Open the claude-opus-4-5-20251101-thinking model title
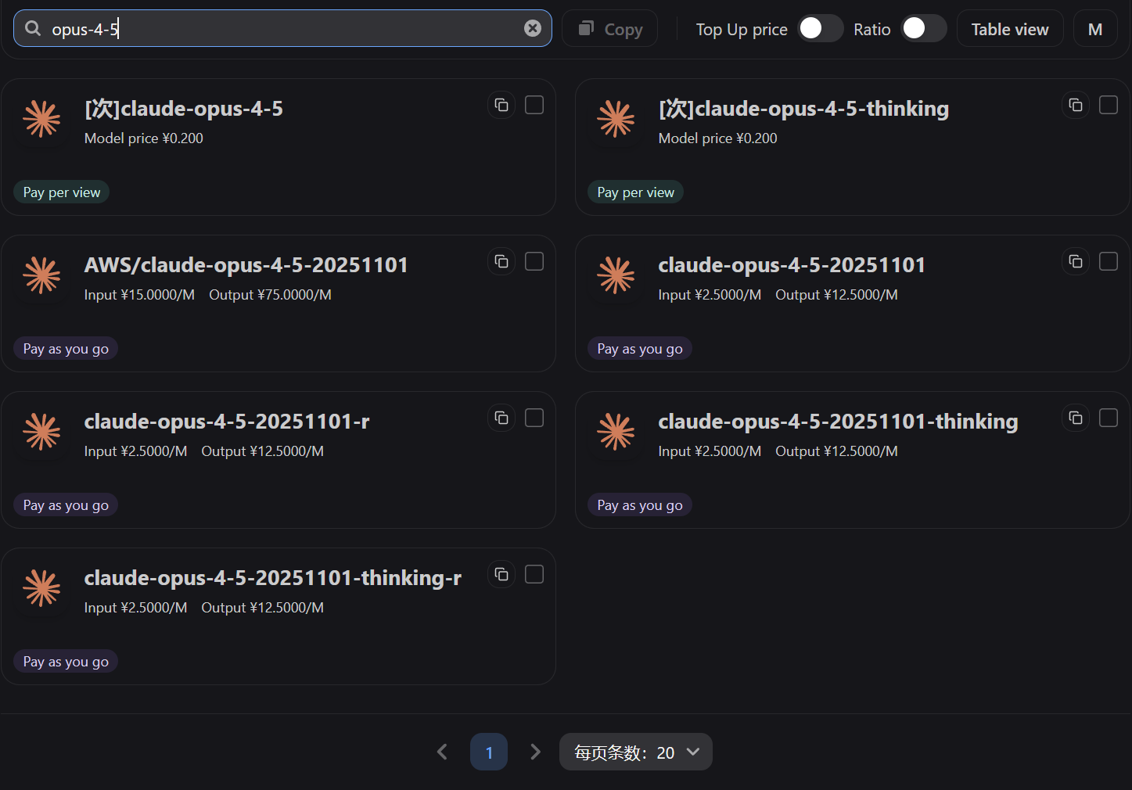 [x=838, y=422]
